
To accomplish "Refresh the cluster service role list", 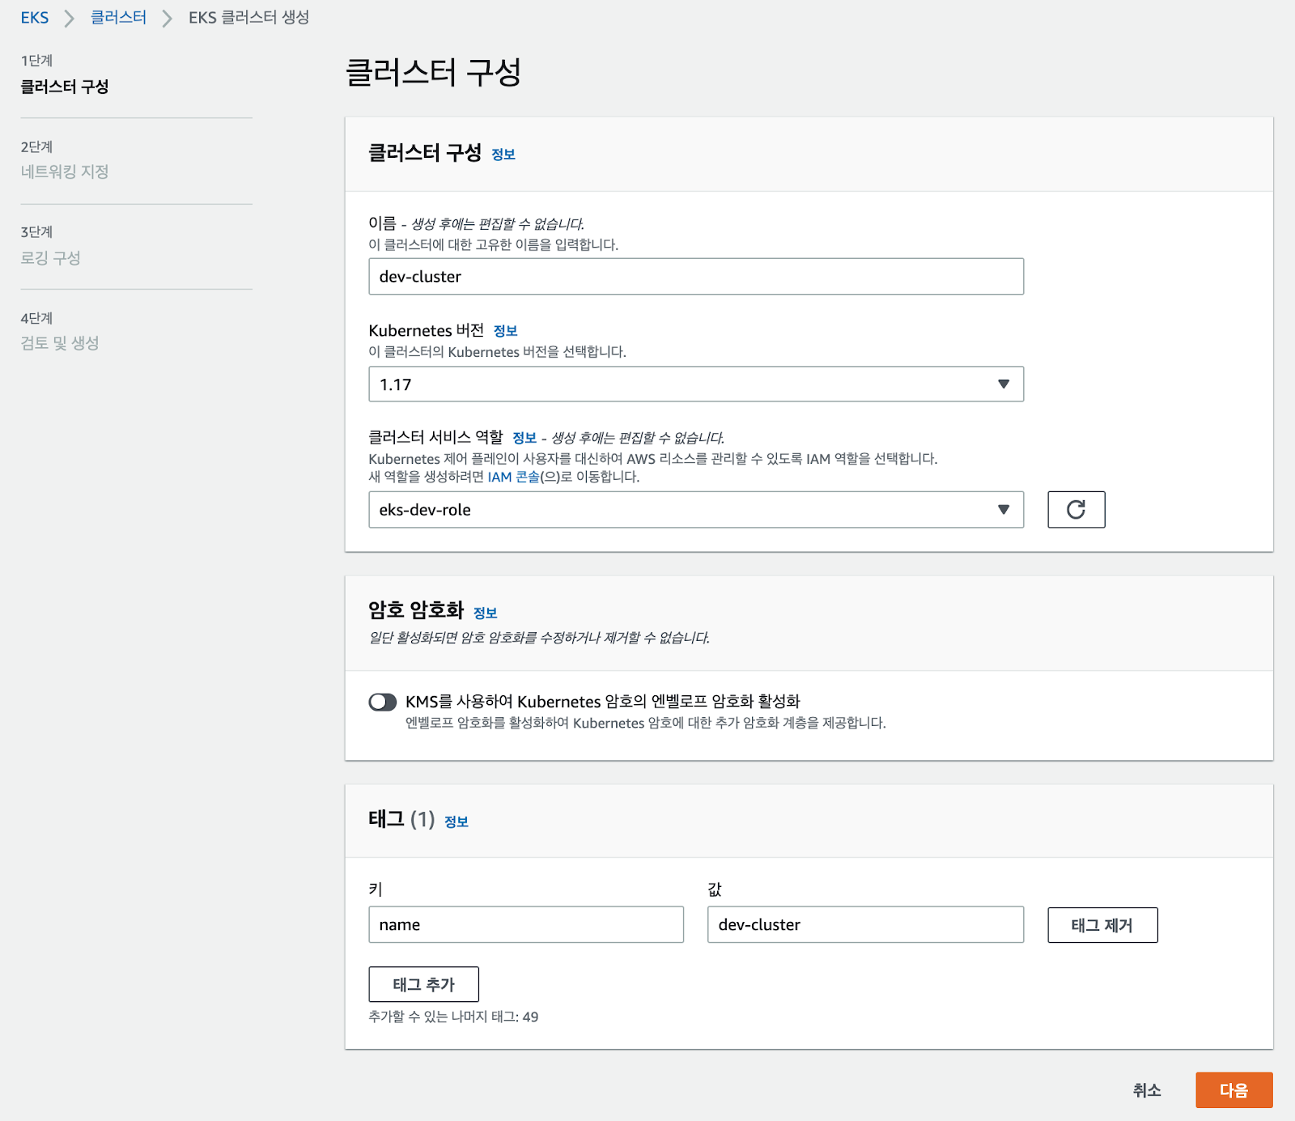I will pos(1076,509).
